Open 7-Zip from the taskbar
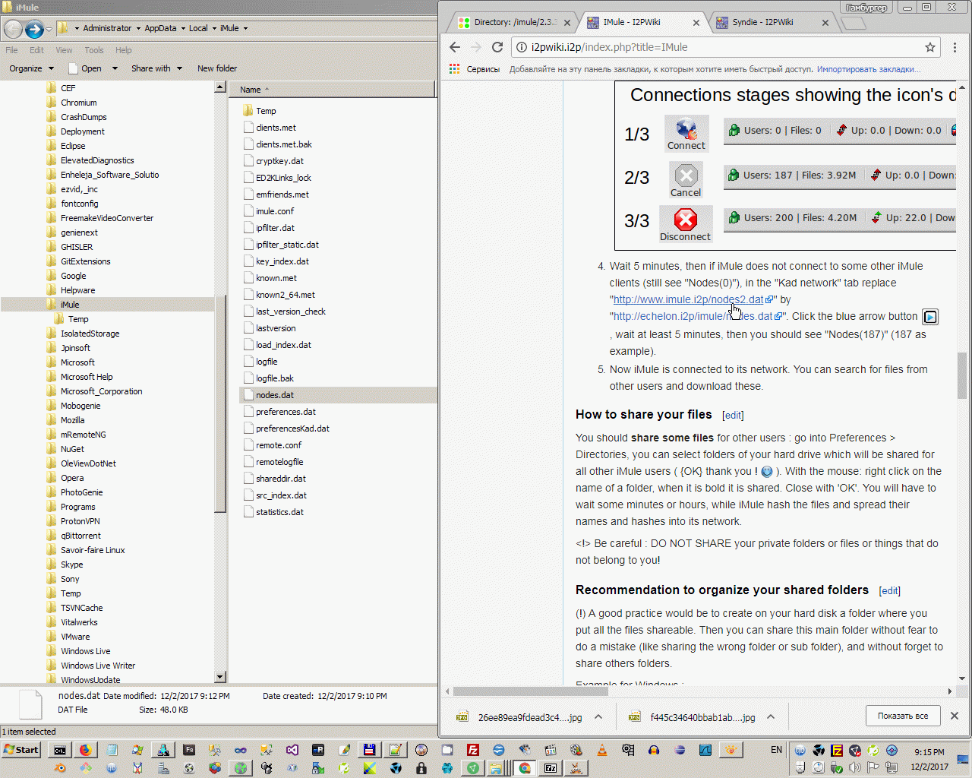 [551, 768]
